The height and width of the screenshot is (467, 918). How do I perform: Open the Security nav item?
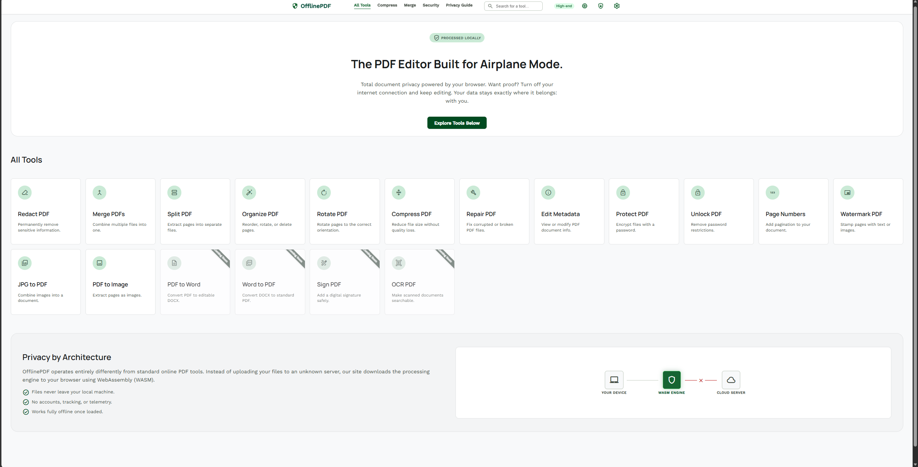[x=431, y=5]
